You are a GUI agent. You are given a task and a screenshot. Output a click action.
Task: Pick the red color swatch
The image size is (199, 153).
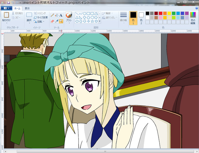160,13
